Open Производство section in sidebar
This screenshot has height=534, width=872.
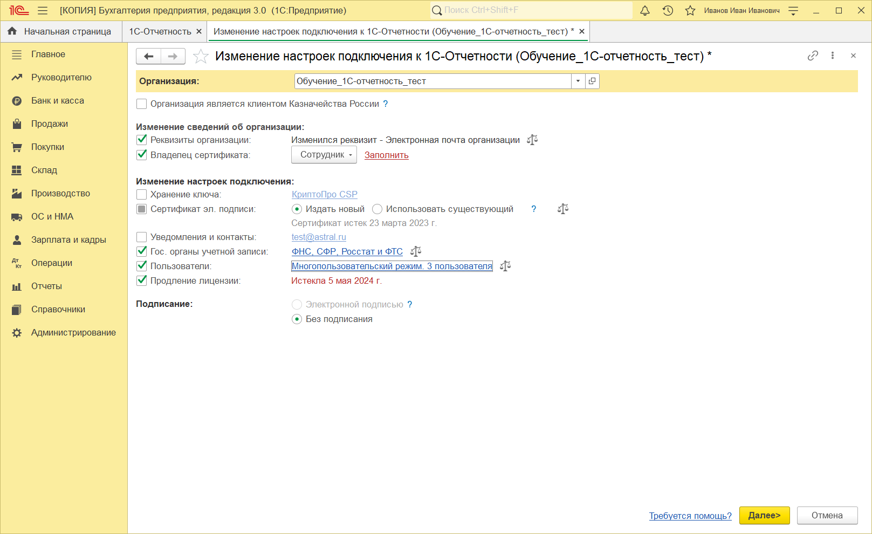[64, 194]
